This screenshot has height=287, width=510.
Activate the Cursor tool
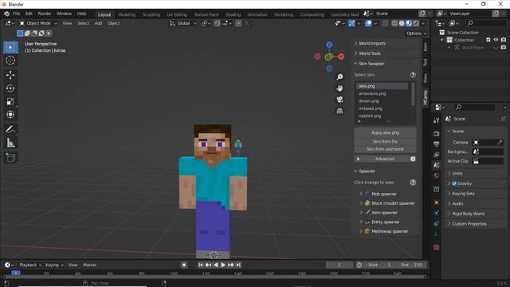pyautogui.click(x=10, y=61)
